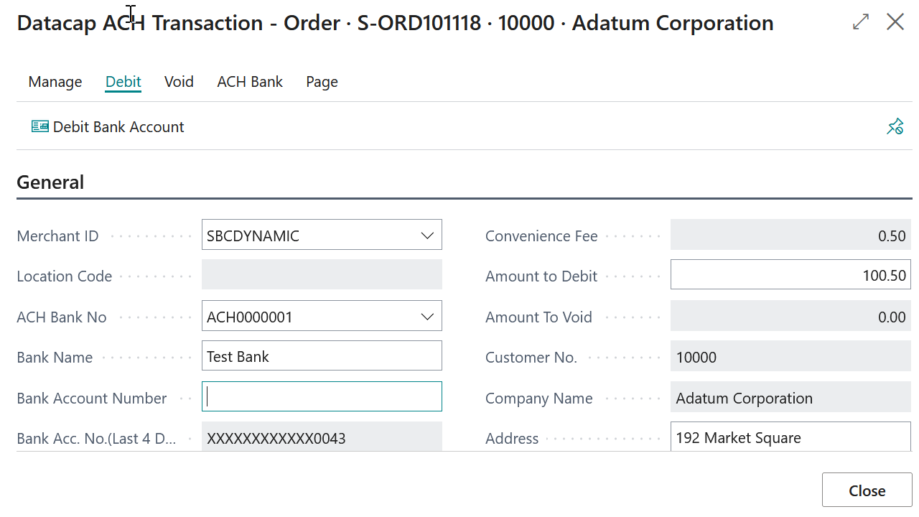Image resolution: width=919 pixels, height=517 pixels.
Task: Select the Void tab
Action: [179, 82]
